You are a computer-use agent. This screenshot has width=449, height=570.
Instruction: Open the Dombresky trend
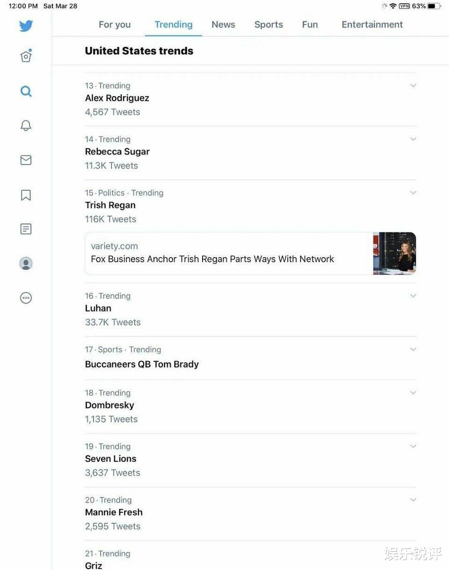pos(109,405)
